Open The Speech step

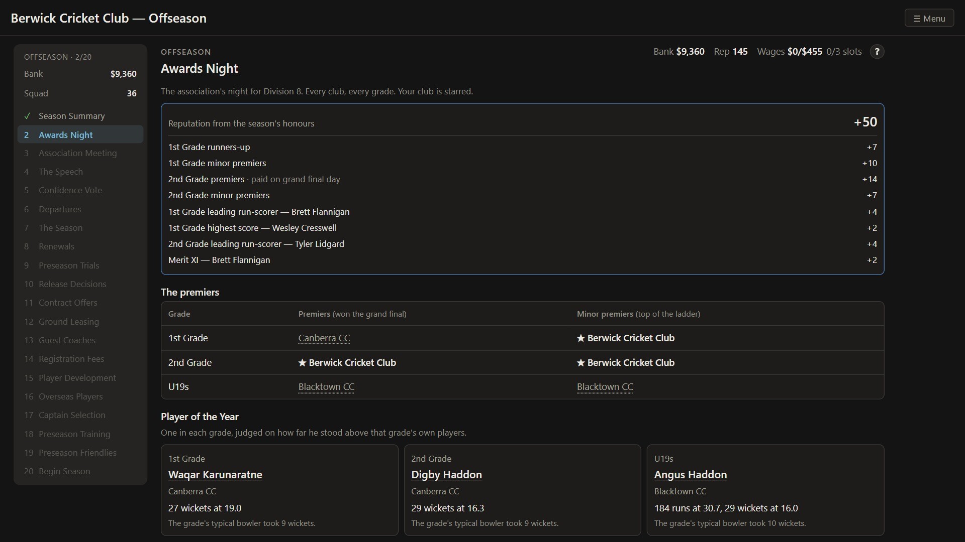click(x=80, y=172)
